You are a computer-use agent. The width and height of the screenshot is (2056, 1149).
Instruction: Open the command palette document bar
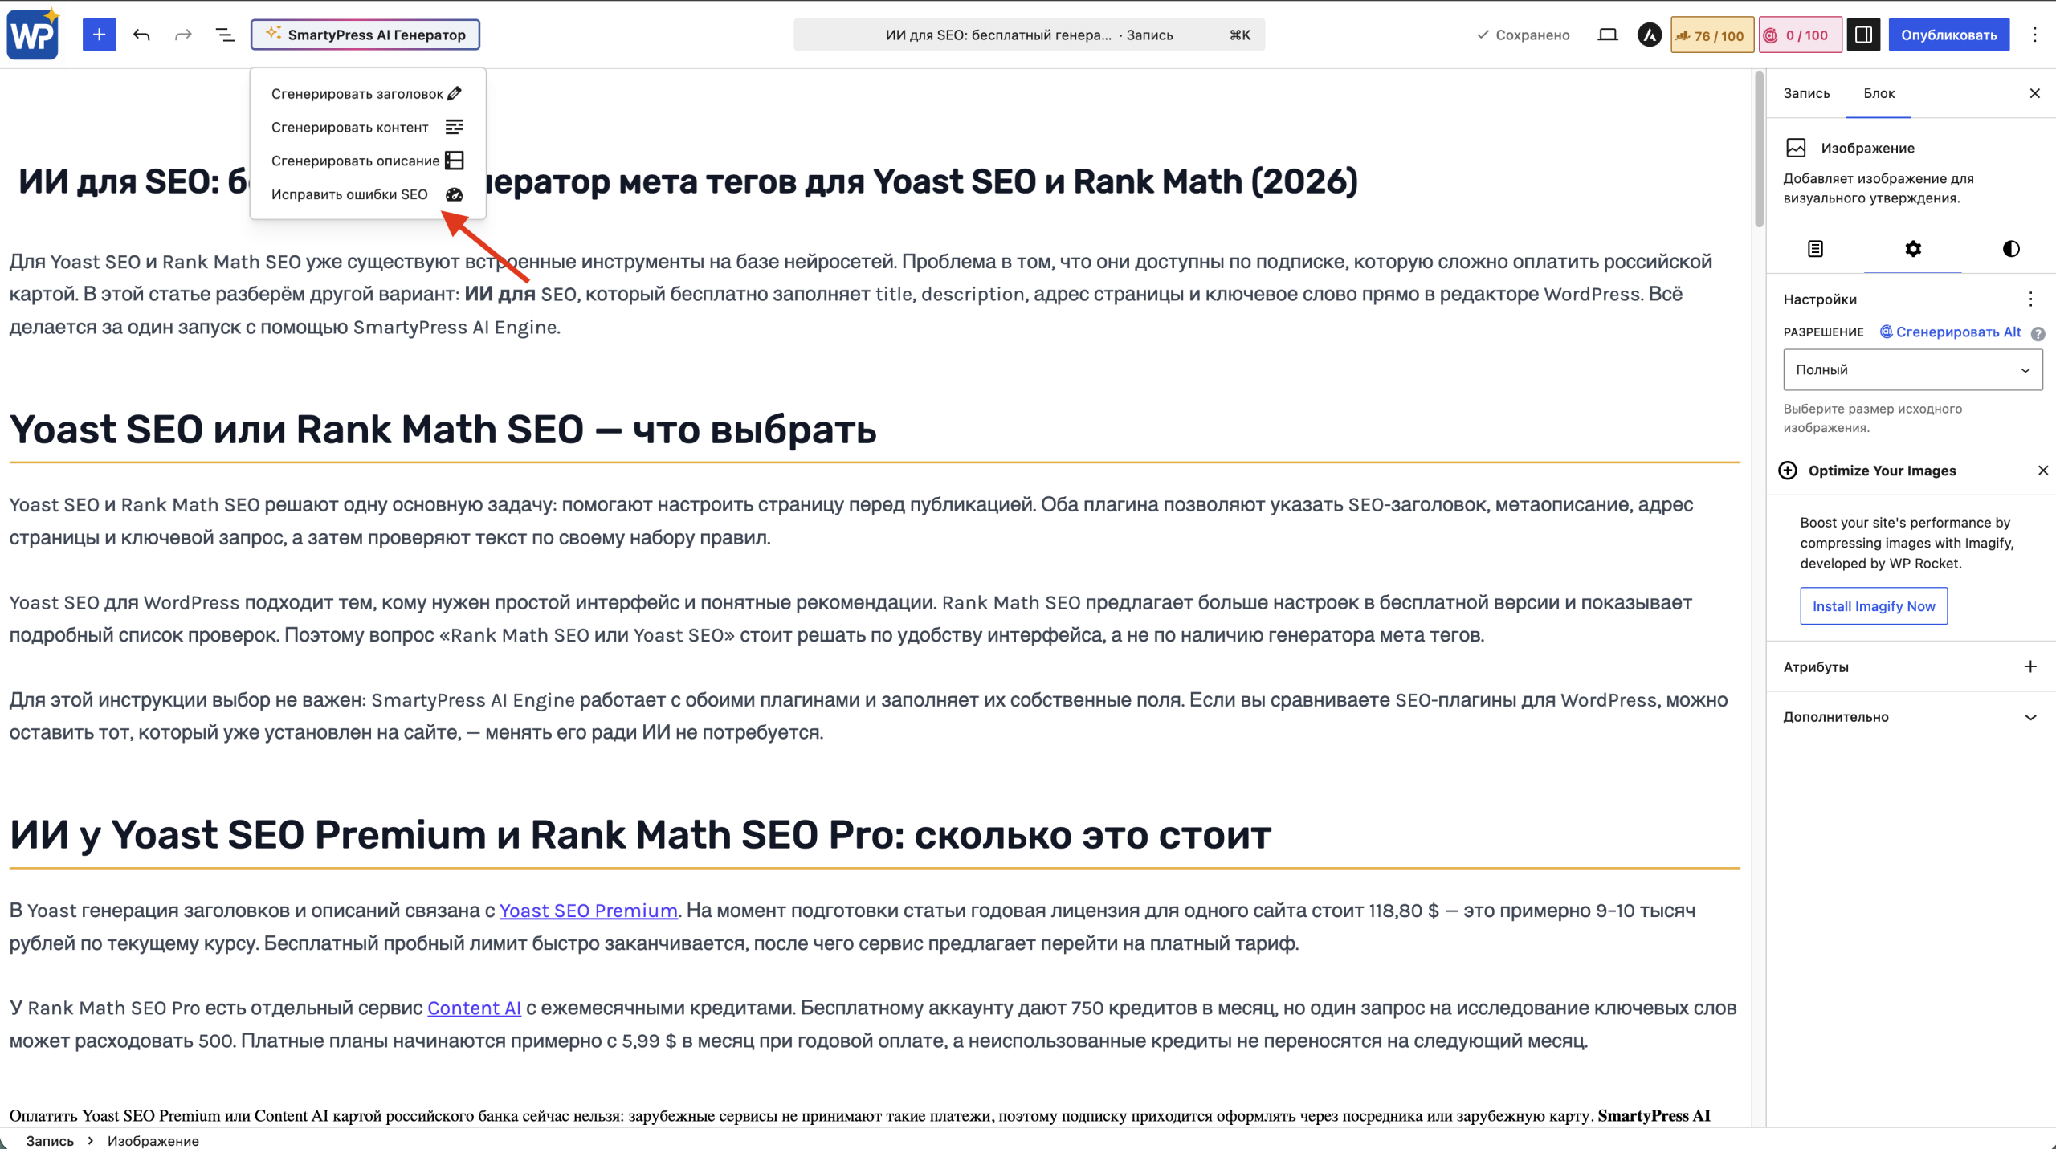pos(1029,35)
